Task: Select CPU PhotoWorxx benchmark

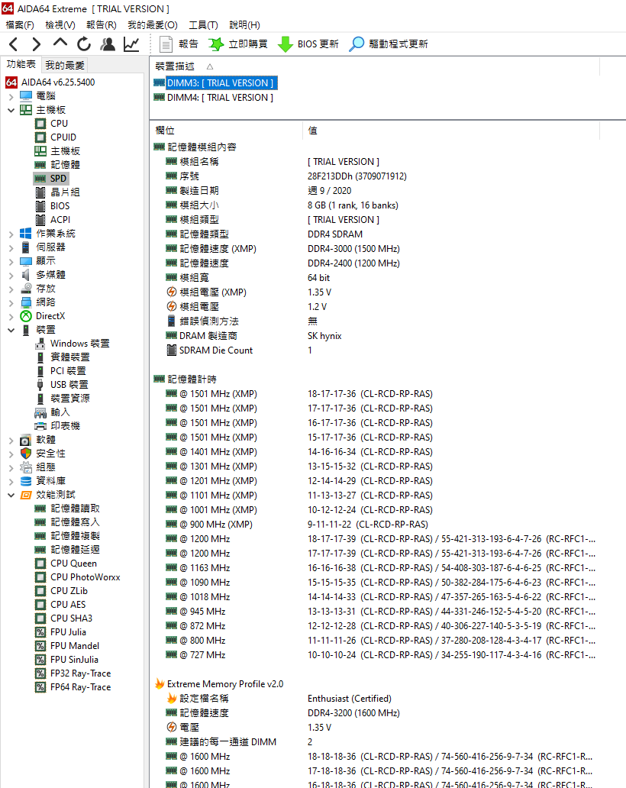Action: [86, 577]
